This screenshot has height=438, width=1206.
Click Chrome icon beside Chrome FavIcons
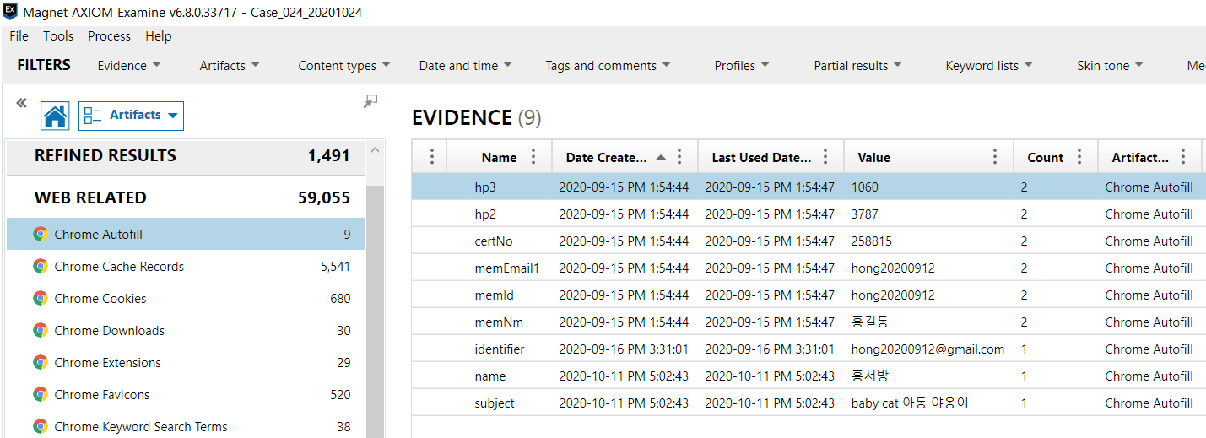coord(40,394)
